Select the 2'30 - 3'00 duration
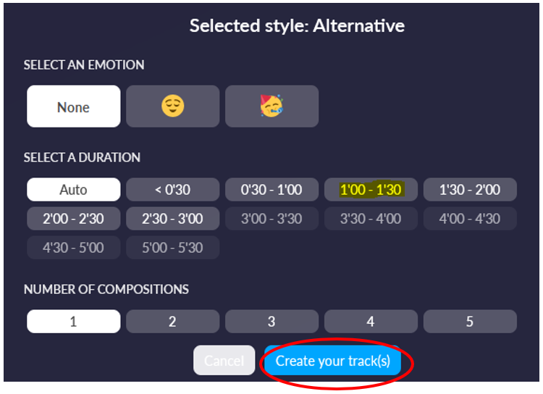The width and height of the screenshot is (543, 394). point(172,219)
